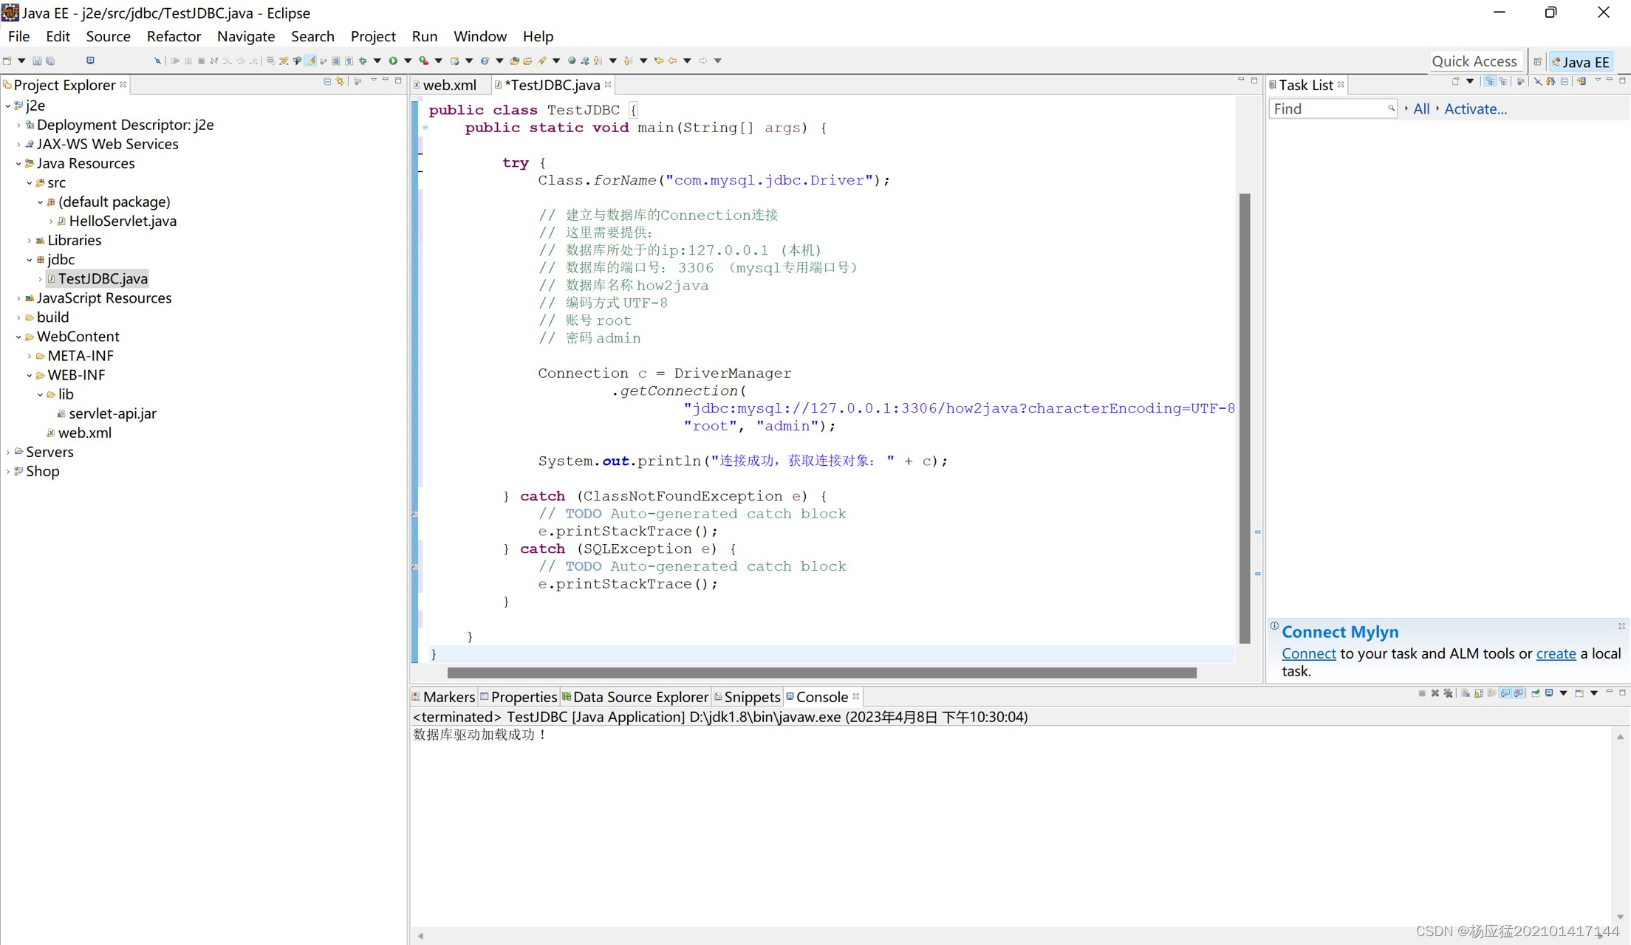This screenshot has width=1631, height=945.
Task: Save the current file with Save icon
Action: pos(37,61)
